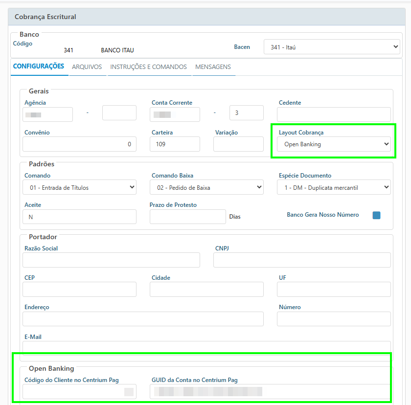Viewport: 411px width, 405px height.
Task: Click the Carteira field showing 109
Action: (x=175, y=144)
